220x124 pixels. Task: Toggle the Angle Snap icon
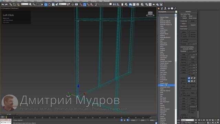tap(85, 4)
